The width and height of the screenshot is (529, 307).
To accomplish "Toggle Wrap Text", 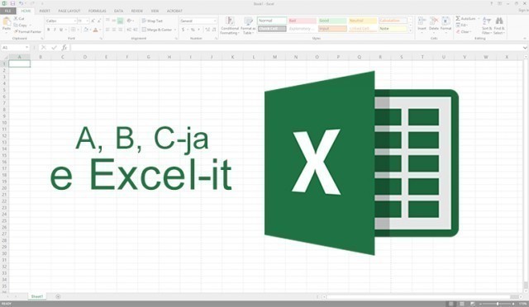I will click(x=152, y=21).
